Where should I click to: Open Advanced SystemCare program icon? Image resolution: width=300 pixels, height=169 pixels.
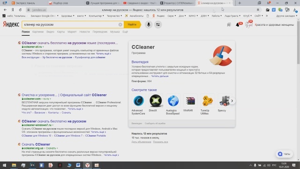[x=139, y=100]
